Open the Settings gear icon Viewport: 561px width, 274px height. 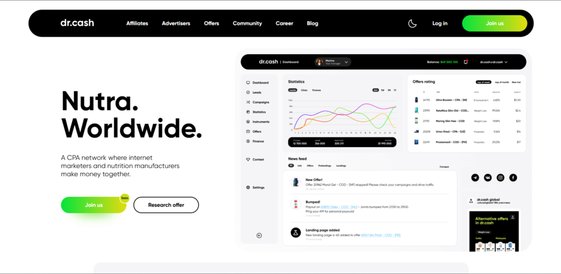[x=248, y=187]
